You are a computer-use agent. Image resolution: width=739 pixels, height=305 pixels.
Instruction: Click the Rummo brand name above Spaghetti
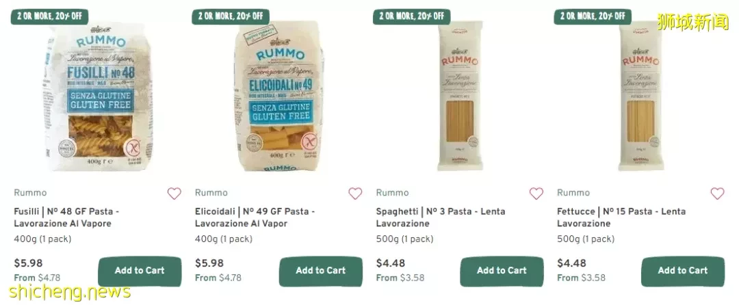pos(392,193)
